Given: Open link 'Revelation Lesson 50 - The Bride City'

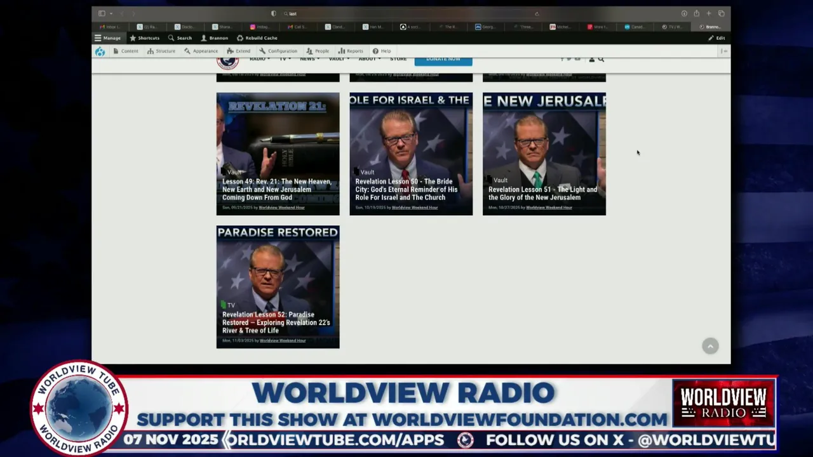Looking at the screenshot, I should (x=406, y=189).
